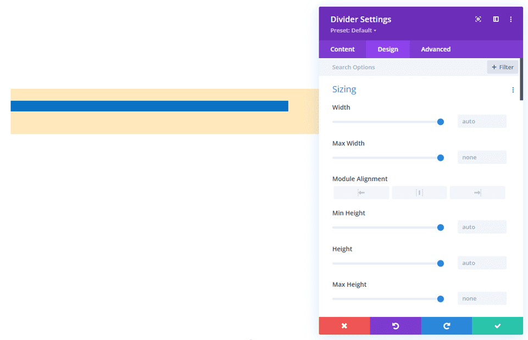Click the Max Height value input

click(482, 298)
